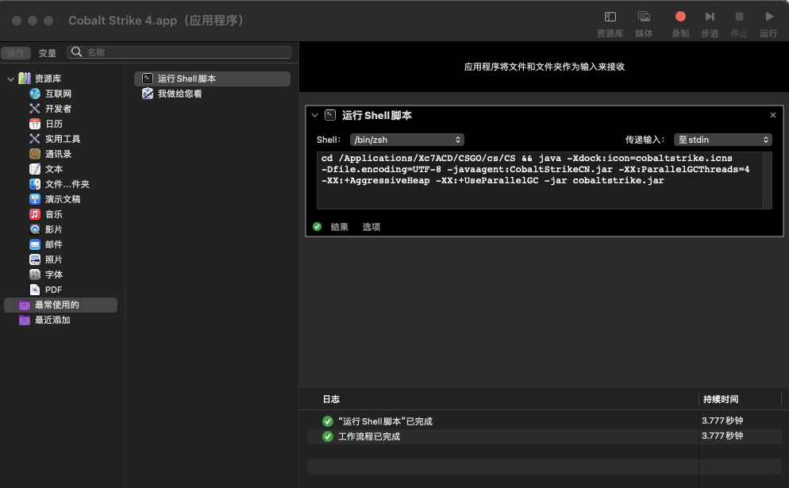Run the workflow
Screen dimensions: 789x488
769,17
